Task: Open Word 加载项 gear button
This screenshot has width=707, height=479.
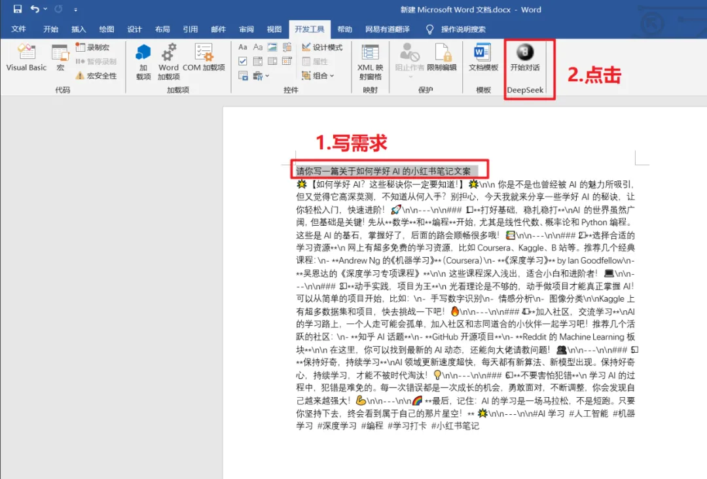Action: [x=168, y=62]
